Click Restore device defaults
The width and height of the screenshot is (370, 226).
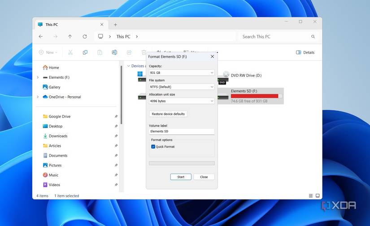(168, 114)
